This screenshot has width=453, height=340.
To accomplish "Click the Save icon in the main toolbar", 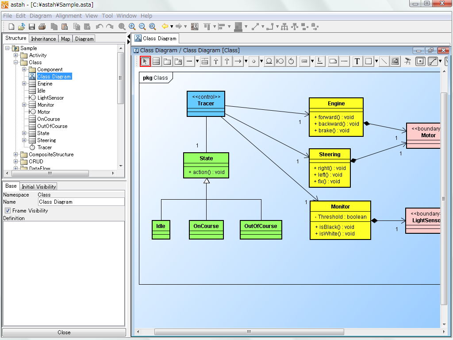I will point(32,27).
